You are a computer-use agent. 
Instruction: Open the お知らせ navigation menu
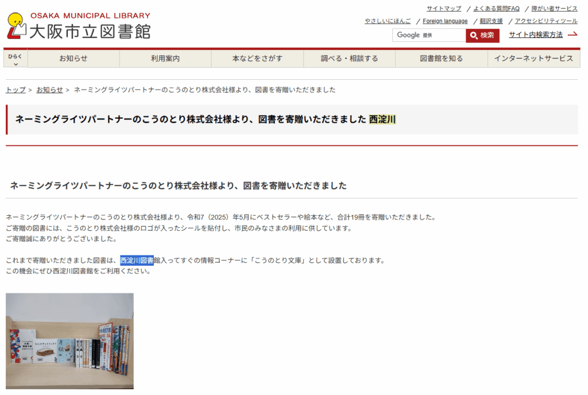click(73, 59)
